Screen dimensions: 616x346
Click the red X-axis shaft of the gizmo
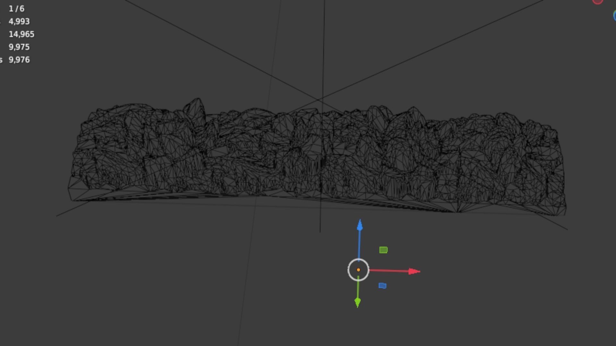coord(388,271)
